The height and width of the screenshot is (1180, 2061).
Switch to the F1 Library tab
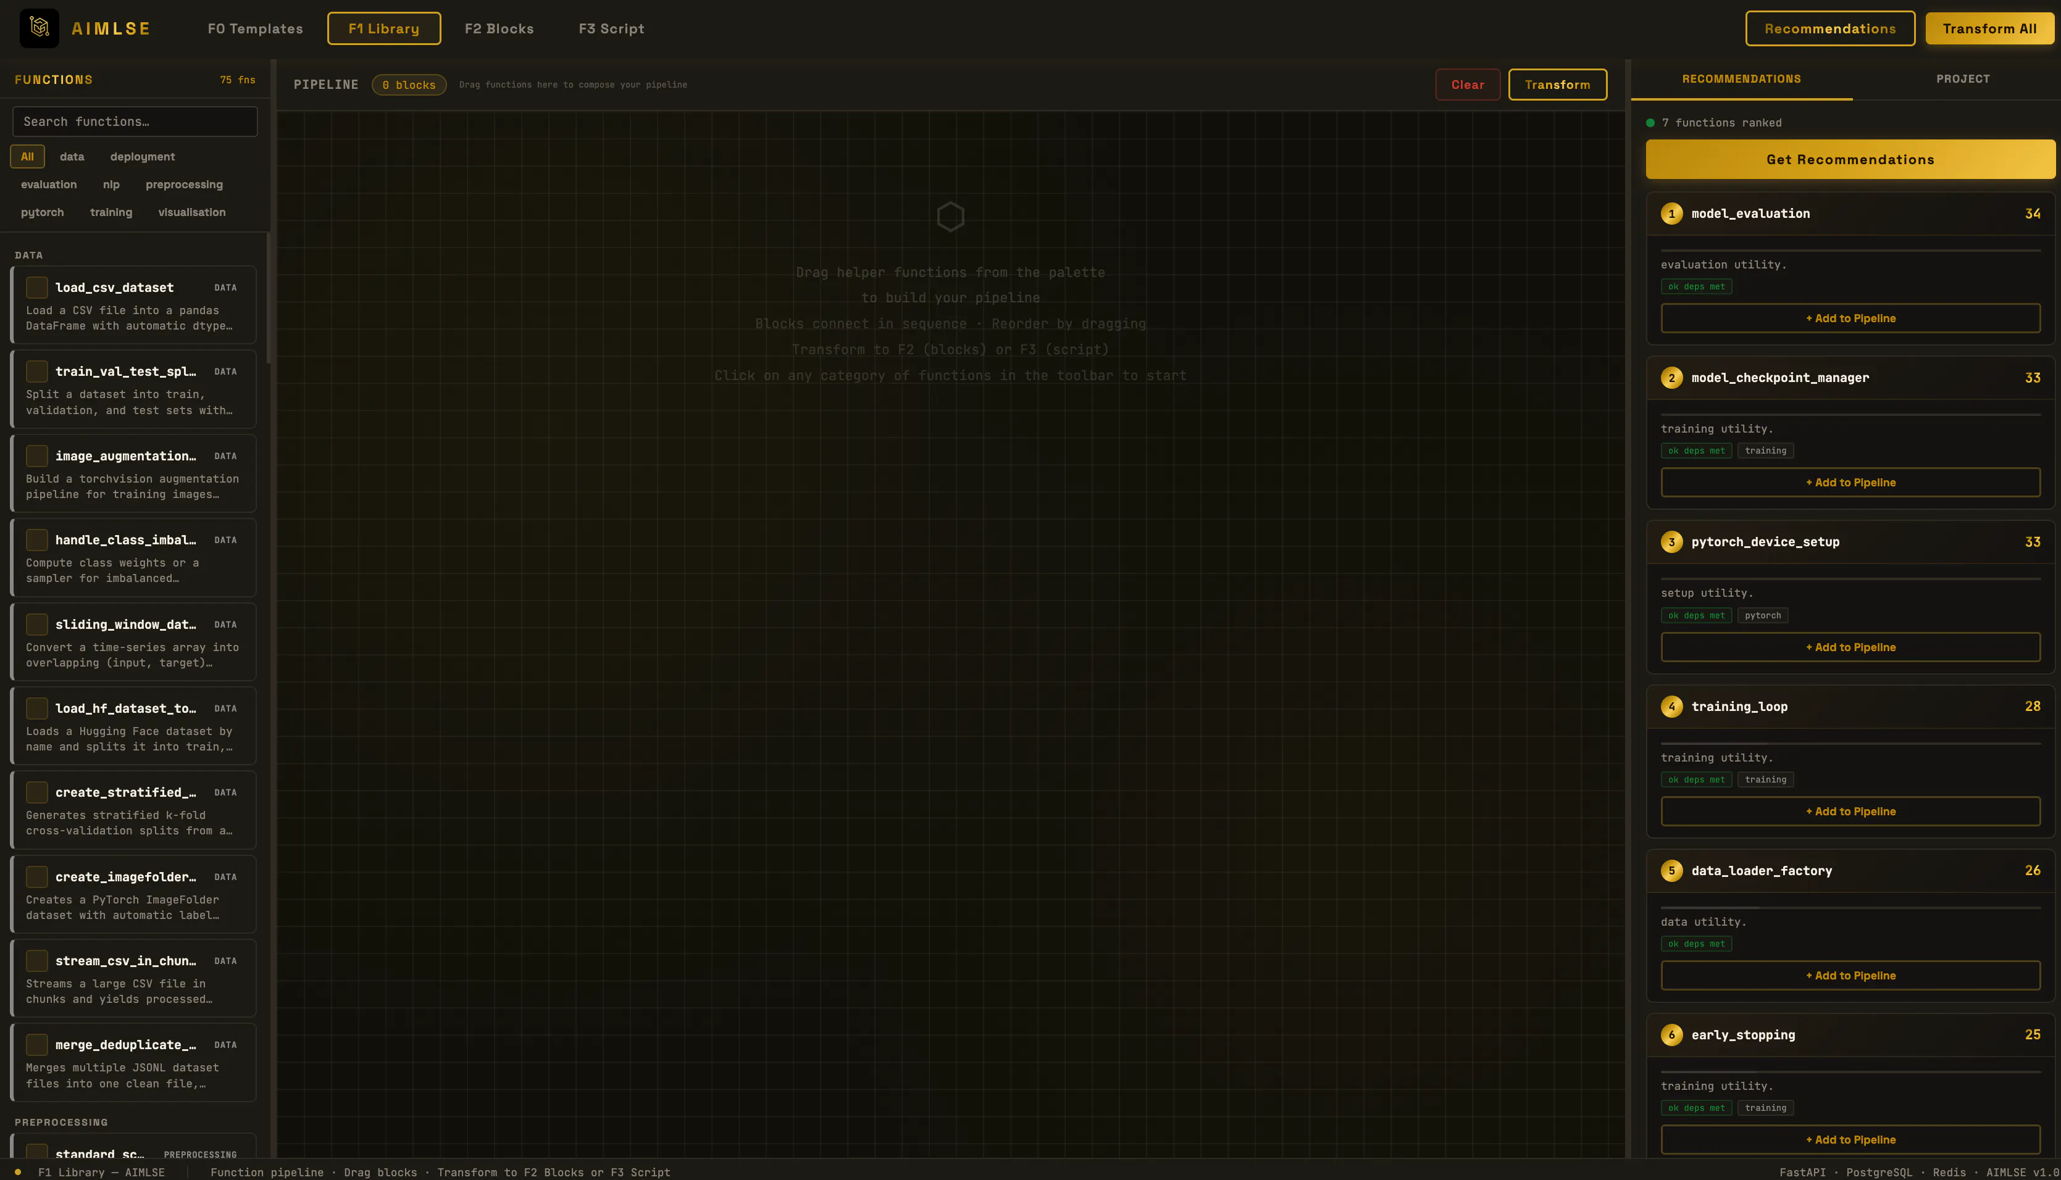pos(383,28)
